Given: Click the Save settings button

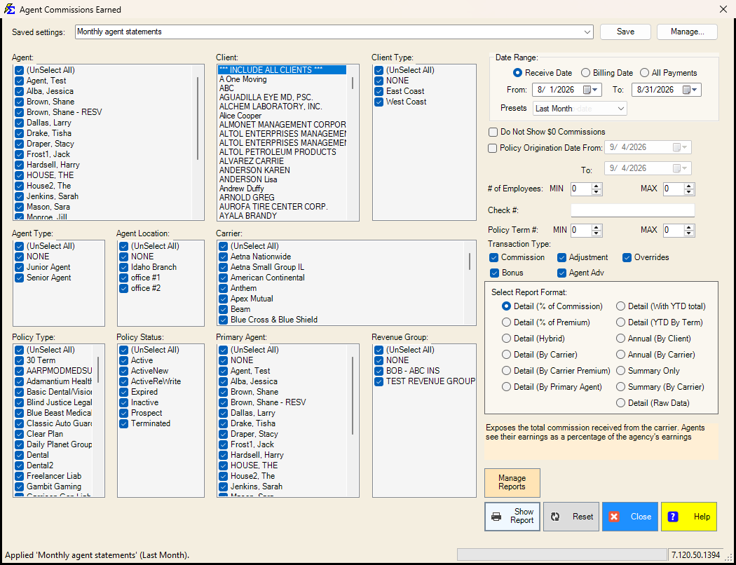Looking at the screenshot, I should tap(625, 32).
